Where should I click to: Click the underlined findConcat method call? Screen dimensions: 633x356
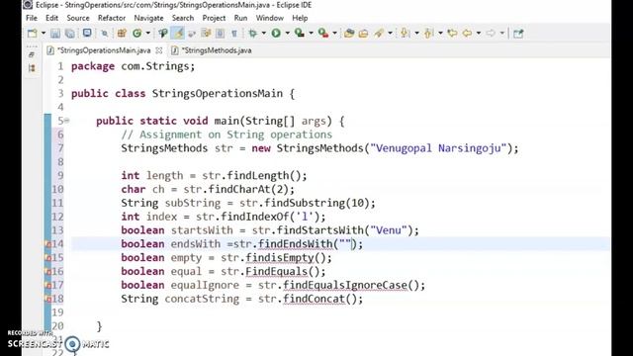[x=315, y=299]
